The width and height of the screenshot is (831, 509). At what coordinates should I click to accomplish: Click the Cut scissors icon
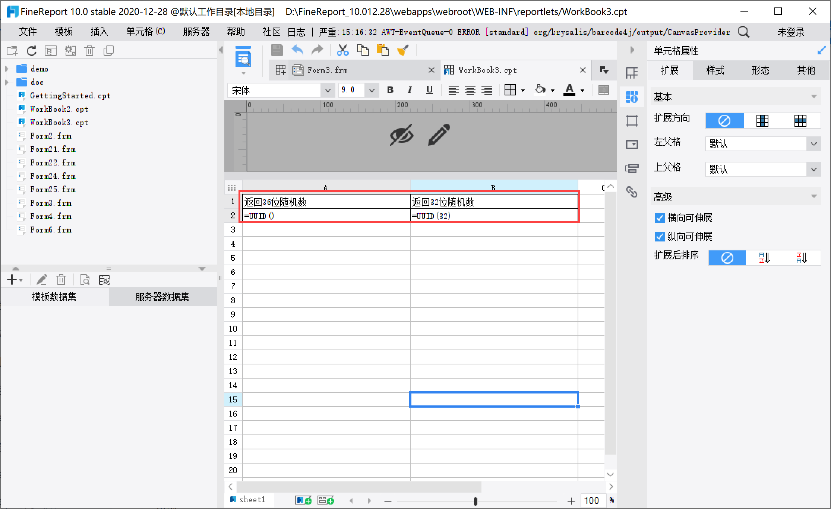(x=342, y=50)
